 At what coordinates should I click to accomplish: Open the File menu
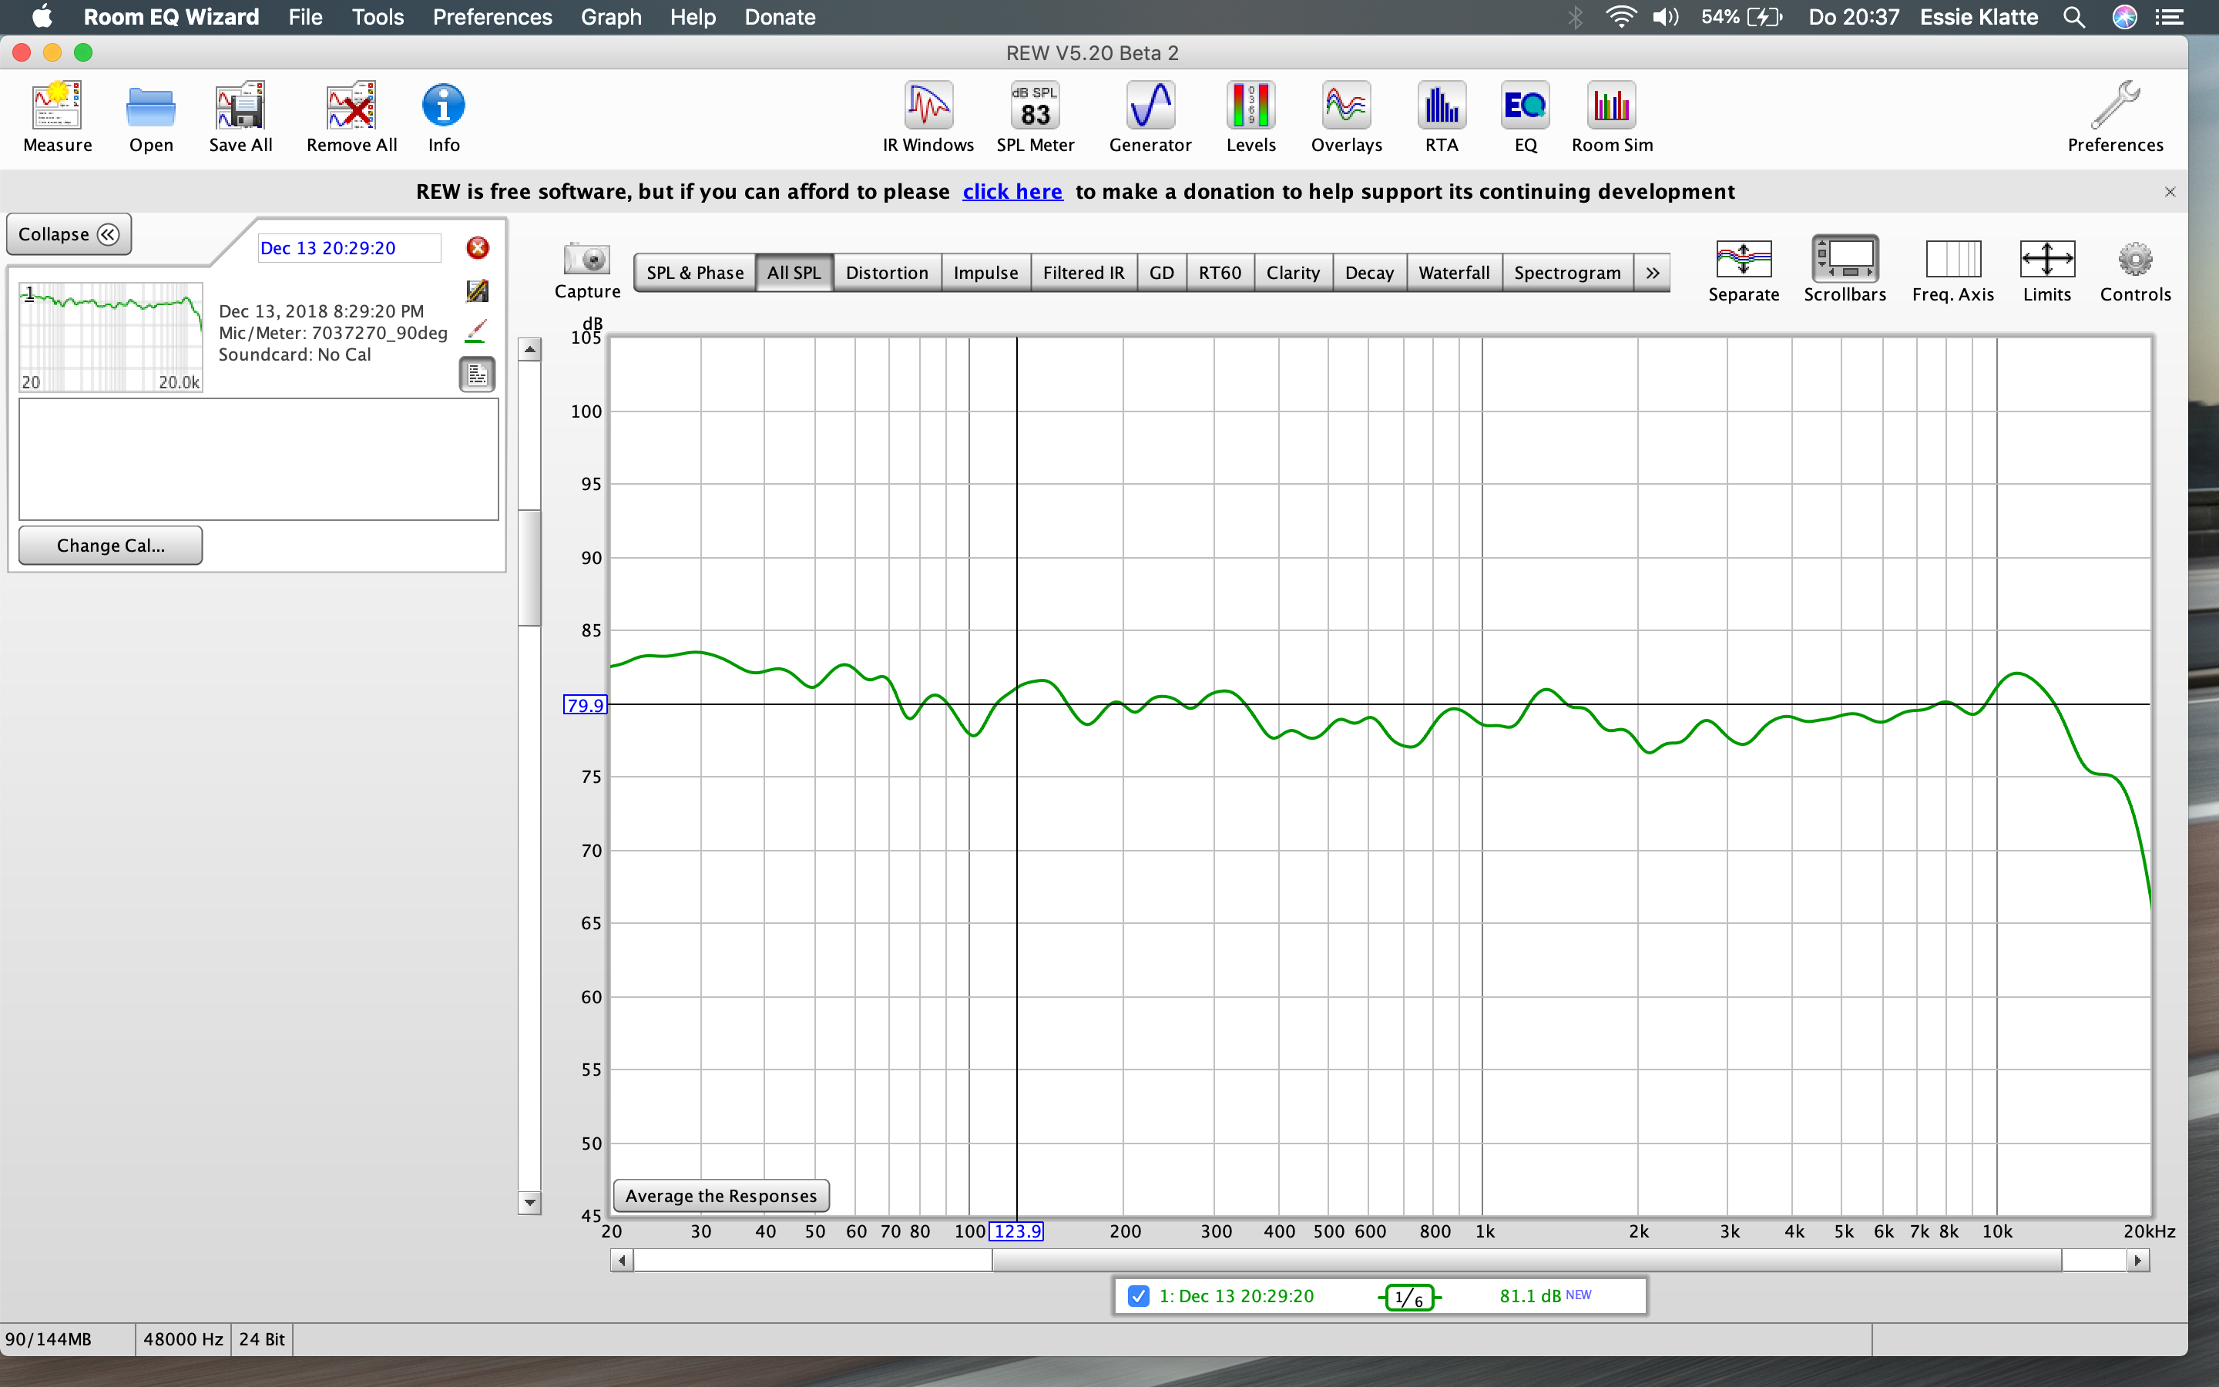(x=305, y=16)
